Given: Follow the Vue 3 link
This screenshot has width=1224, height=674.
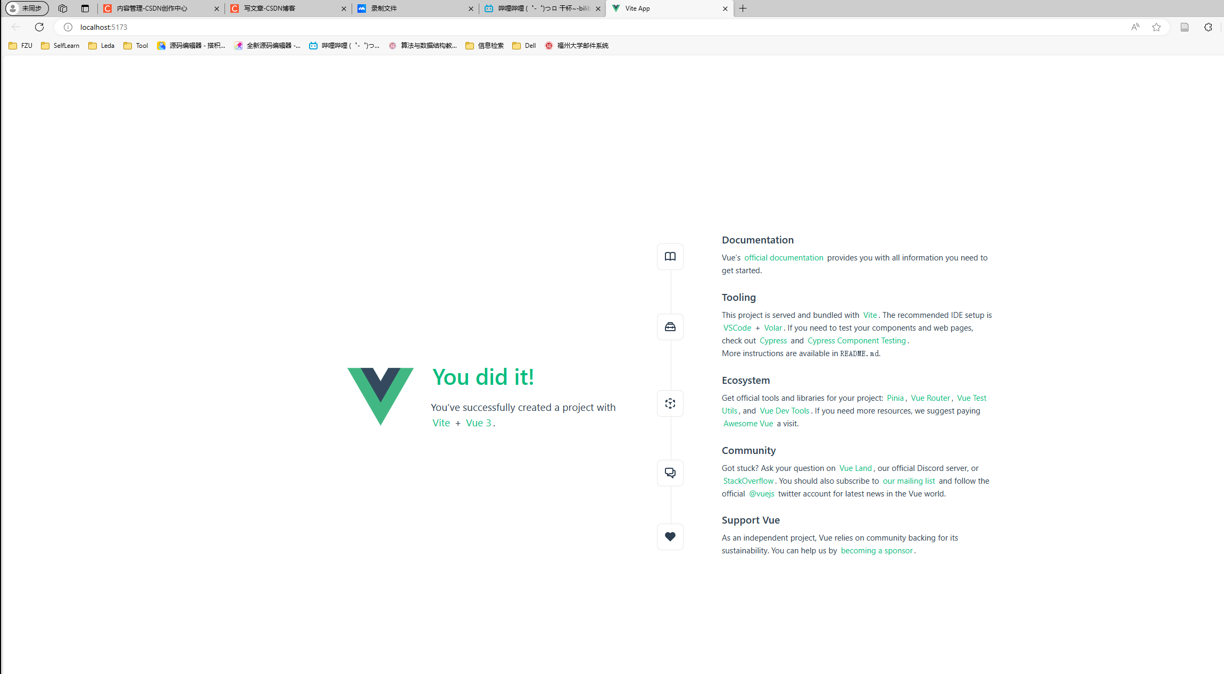Looking at the screenshot, I should click(x=478, y=423).
